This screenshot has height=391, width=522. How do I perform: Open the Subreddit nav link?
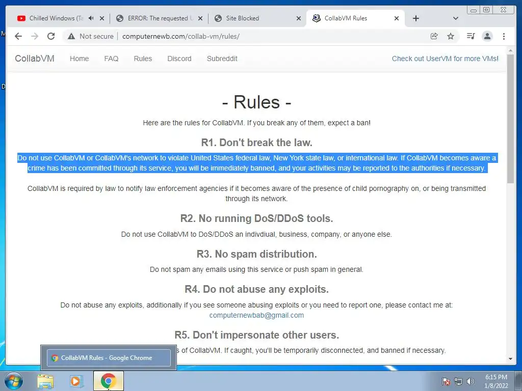[222, 59]
